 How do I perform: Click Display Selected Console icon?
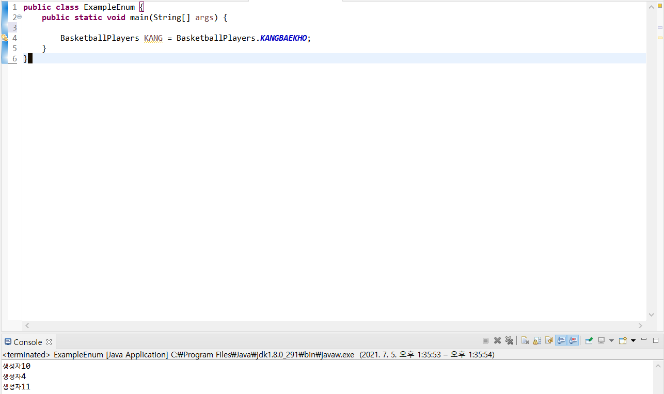(x=601, y=340)
